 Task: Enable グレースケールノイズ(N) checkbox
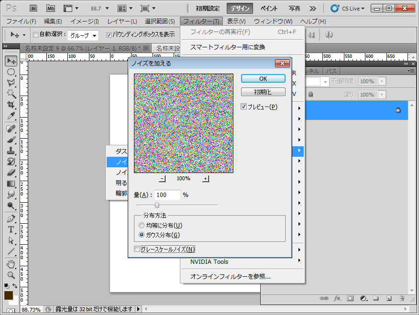click(x=137, y=249)
